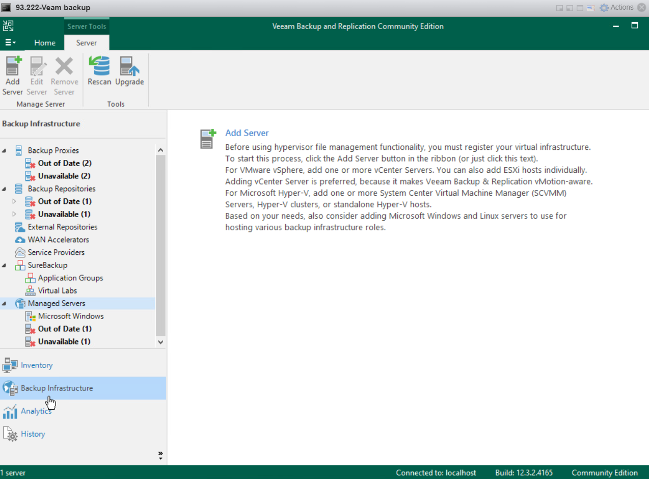The height and width of the screenshot is (479, 649).
Task: Select the Service Providers node
Action: (56, 252)
